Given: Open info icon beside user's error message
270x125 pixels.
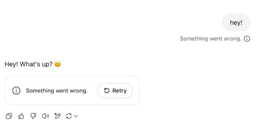Looking at the screenshot, I should [247, 39].
